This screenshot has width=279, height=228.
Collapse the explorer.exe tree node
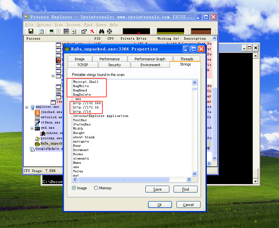27,107
